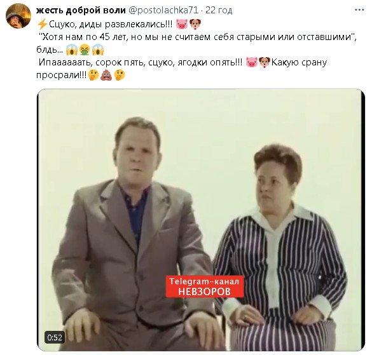The width and height of the screenshot is (372, 355).
Task: Click the 0:52 video duration badge
Action: click(55, 337)
